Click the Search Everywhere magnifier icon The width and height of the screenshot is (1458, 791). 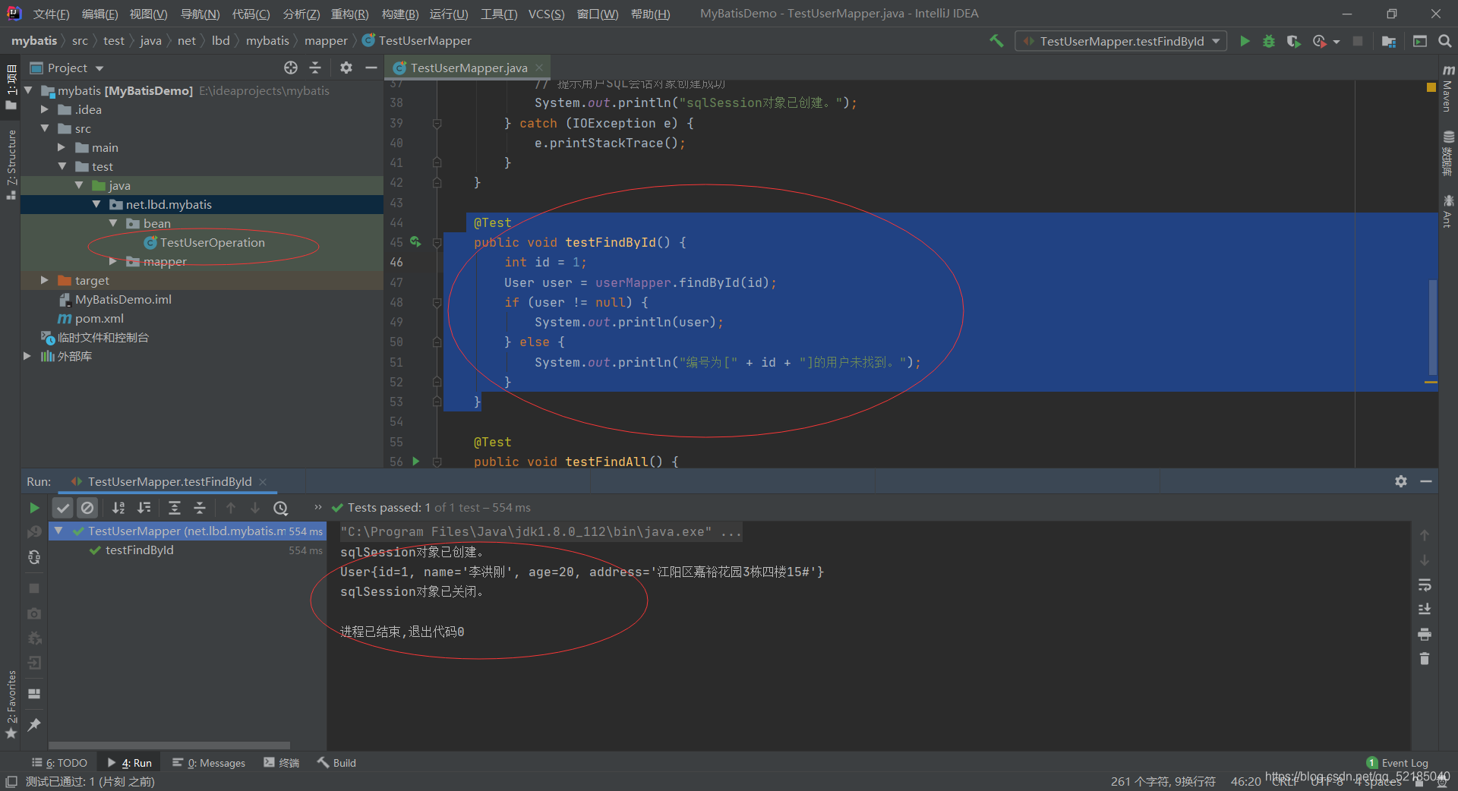pyautogui.click(x=1444, y=41)
